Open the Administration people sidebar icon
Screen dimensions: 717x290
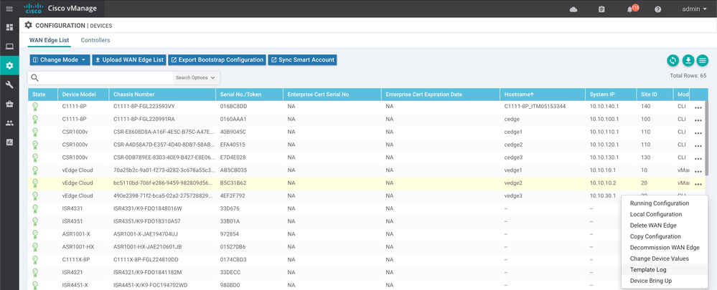click(9, 123)
